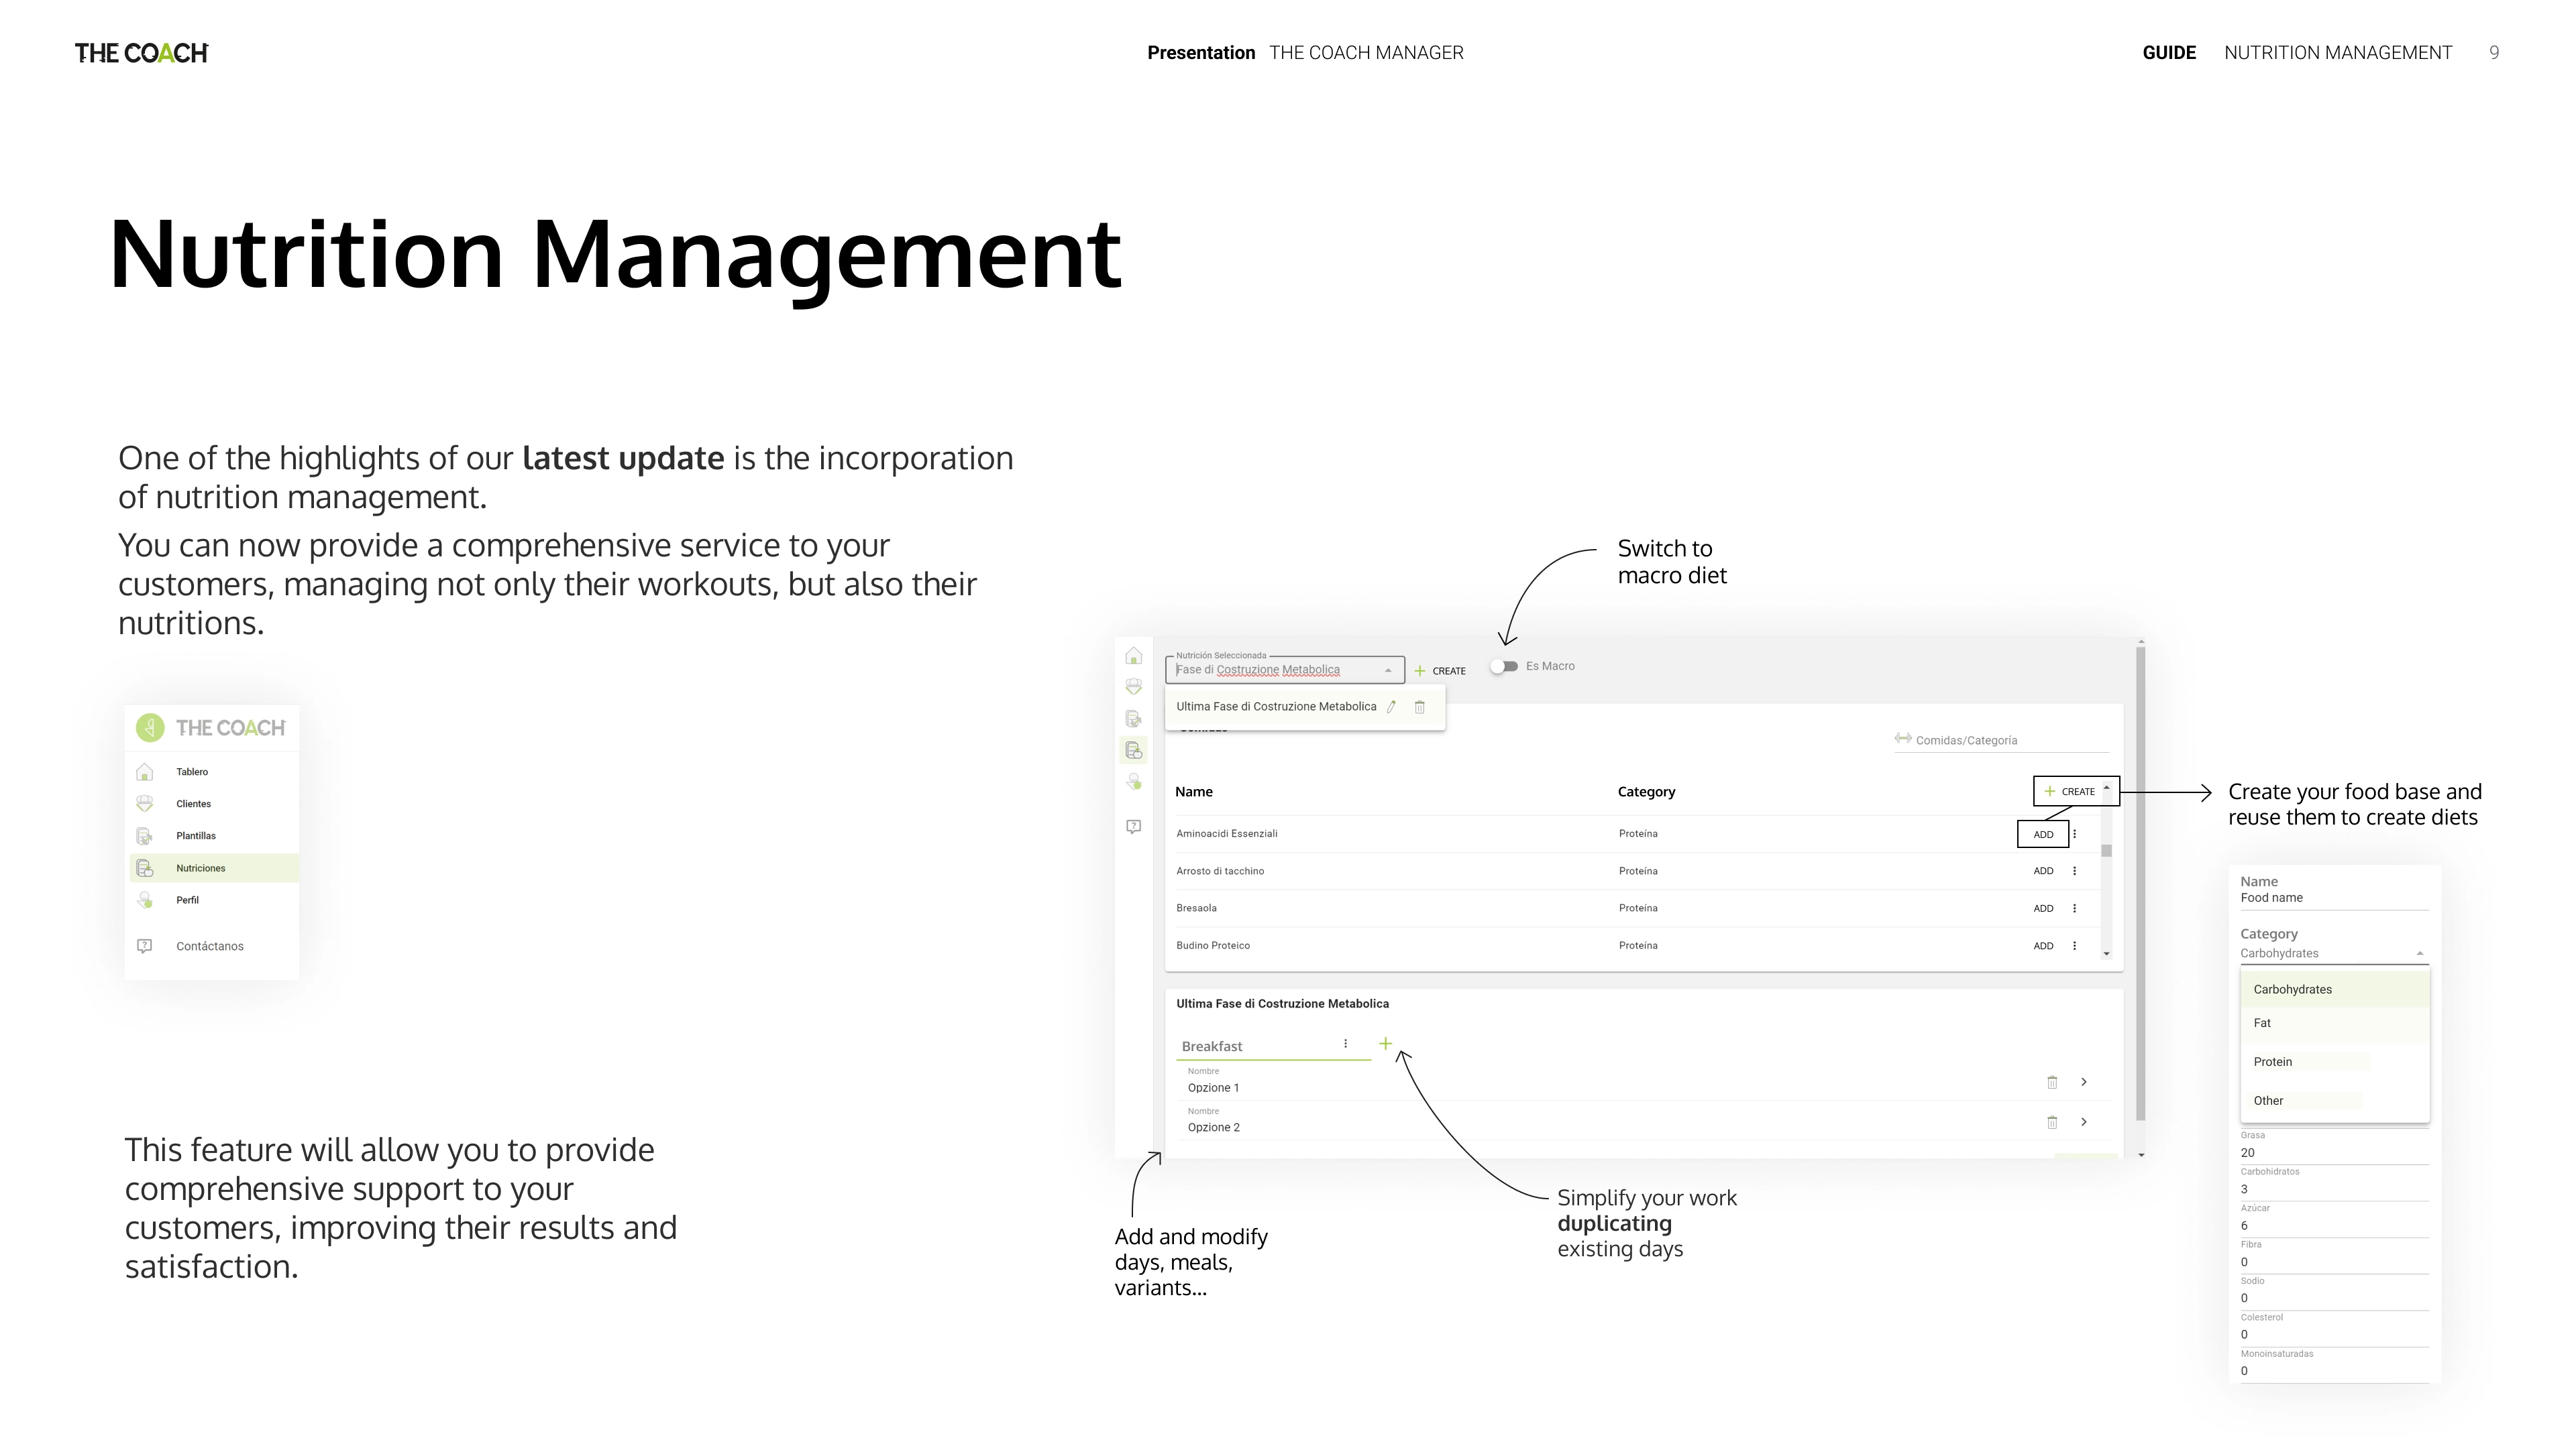
Task: Choose Other from the category list
Action: point(2334,1100)
